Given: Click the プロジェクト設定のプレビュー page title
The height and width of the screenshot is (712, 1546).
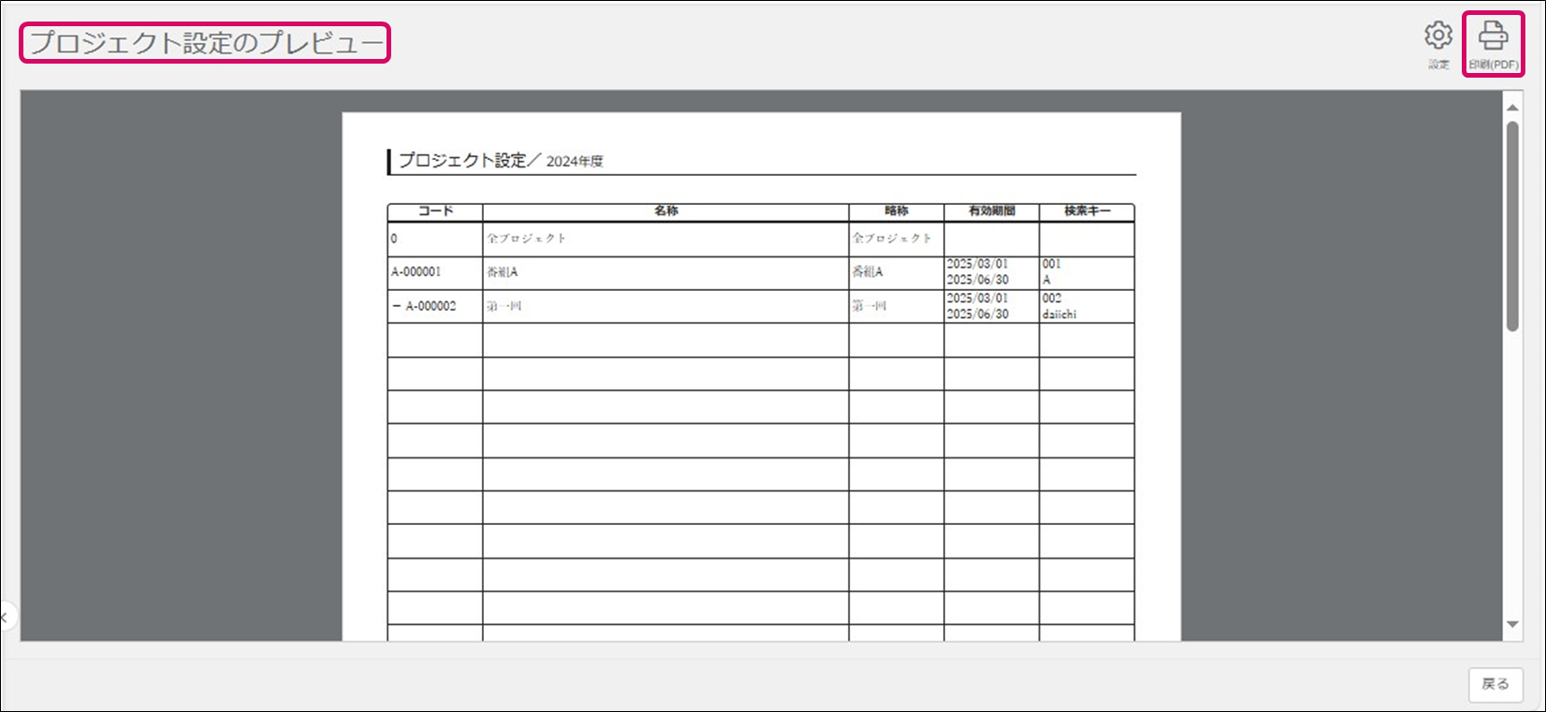Looking at the screenshot, I should [x=206, y=43].
